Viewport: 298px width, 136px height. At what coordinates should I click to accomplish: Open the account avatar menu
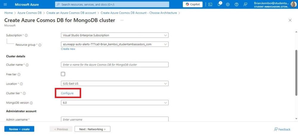(294, 4)
